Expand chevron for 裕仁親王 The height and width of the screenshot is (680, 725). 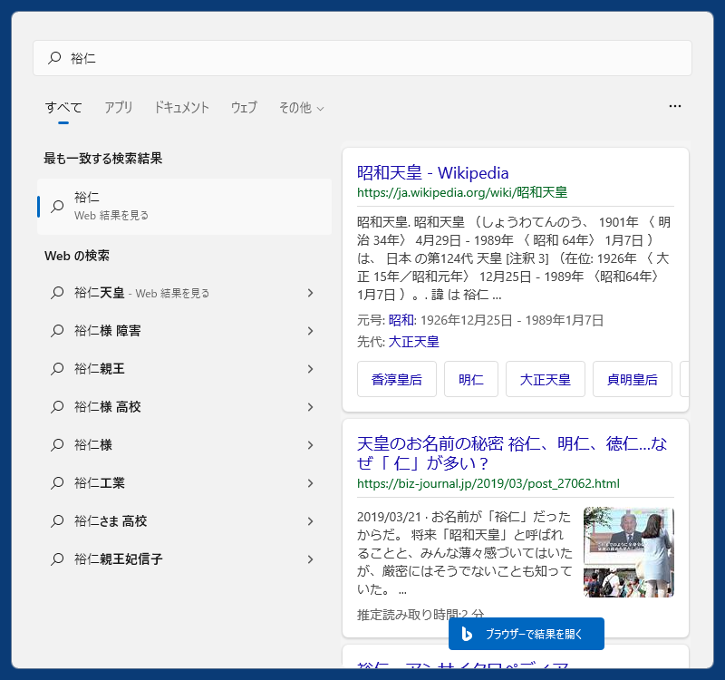coord(310,369)
